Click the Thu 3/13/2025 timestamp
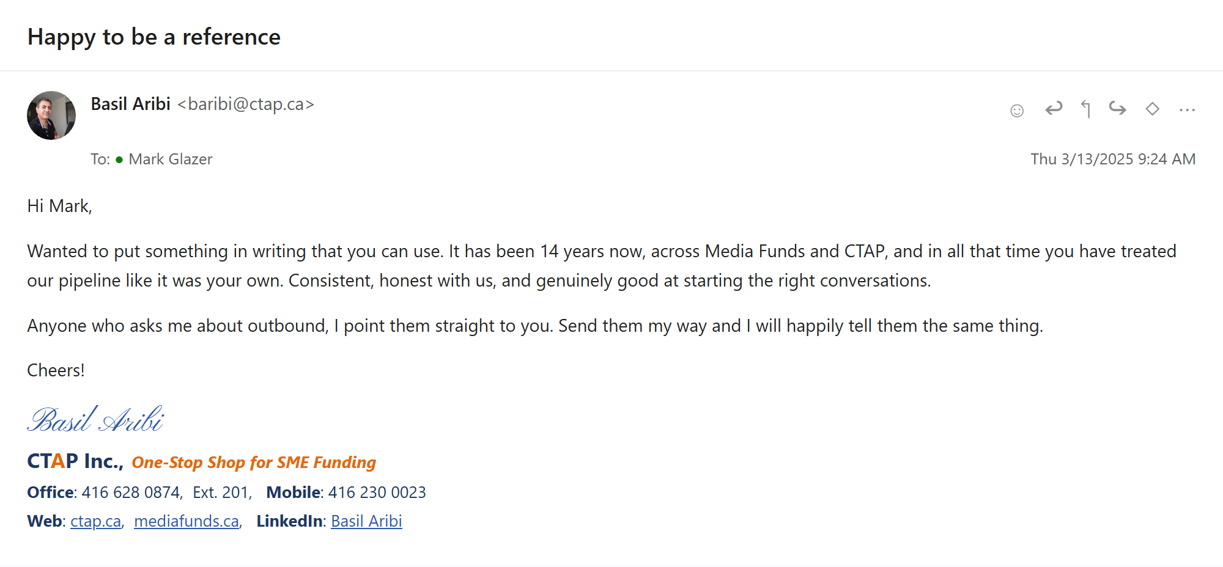This screenshot has height=567, width=1223. [x=1113, y=159]
